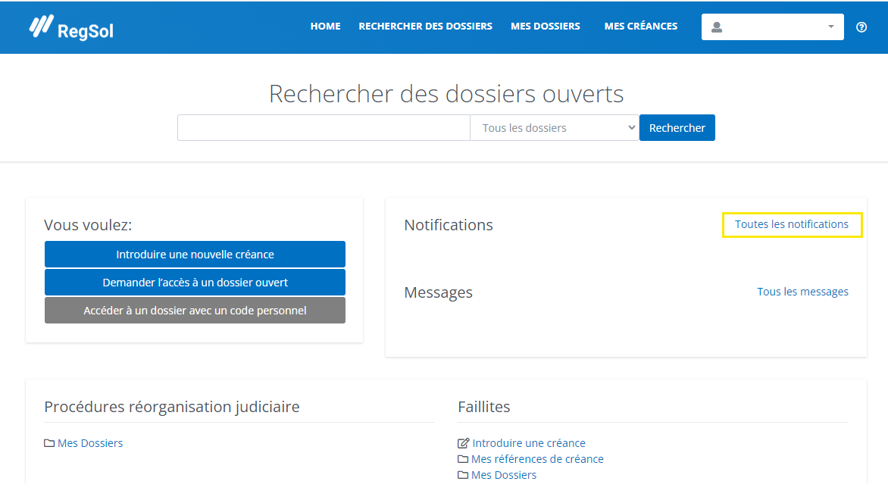Open the MES CRÉANCES menu item
This screenshot has height=500, width=888.
640,26
